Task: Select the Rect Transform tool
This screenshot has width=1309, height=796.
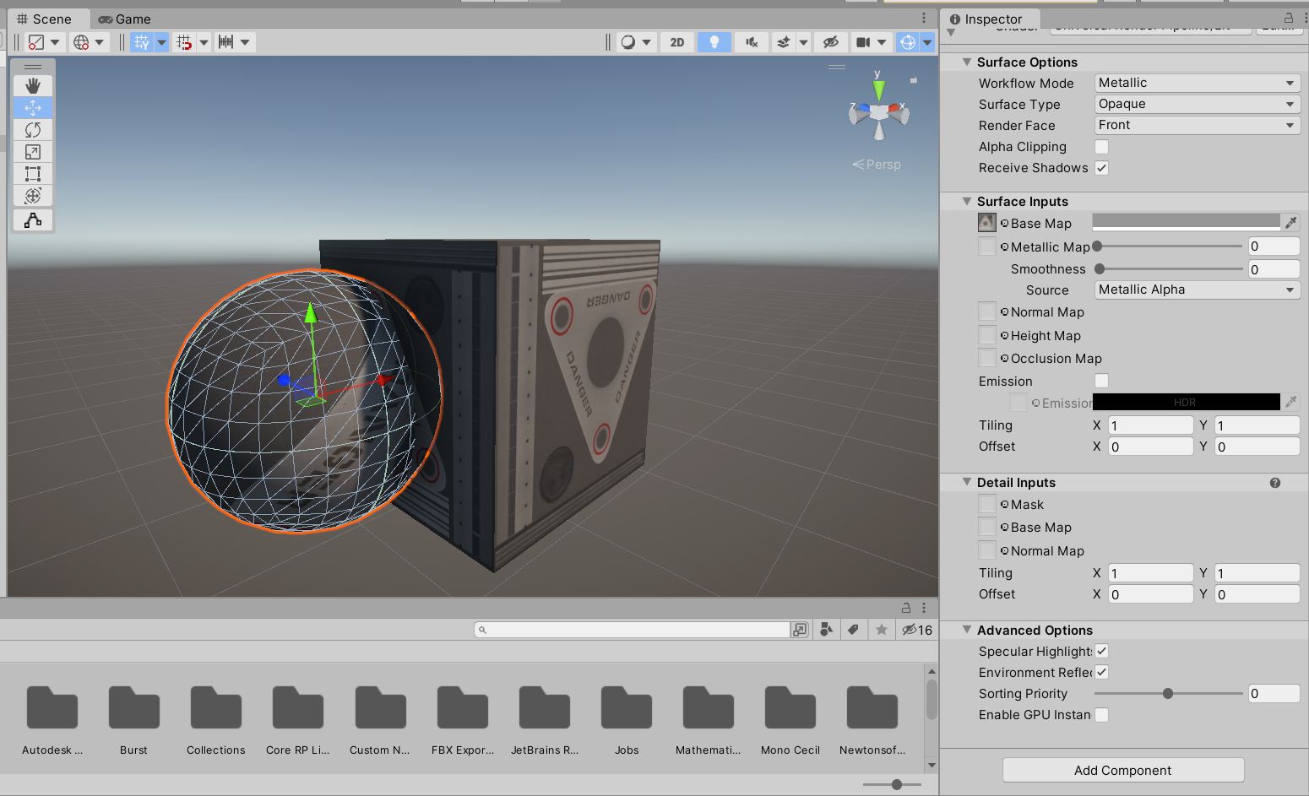Action: pos(32,174)
